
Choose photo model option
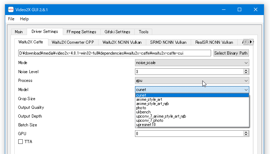(x=192, y=108)
